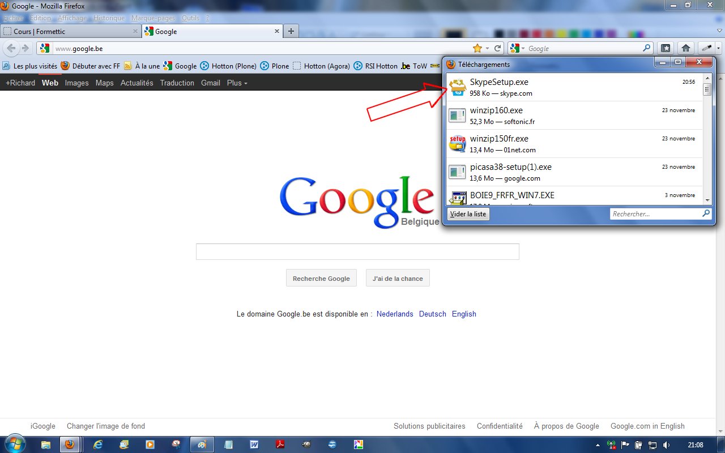Open the RSI Hotton bookmark
This screenshot has width=725, height=453.
(x=376, y=66)
